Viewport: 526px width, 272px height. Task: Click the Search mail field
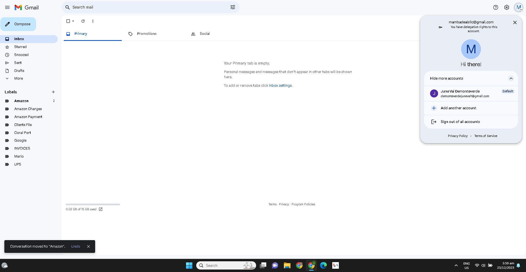[151, 7]
